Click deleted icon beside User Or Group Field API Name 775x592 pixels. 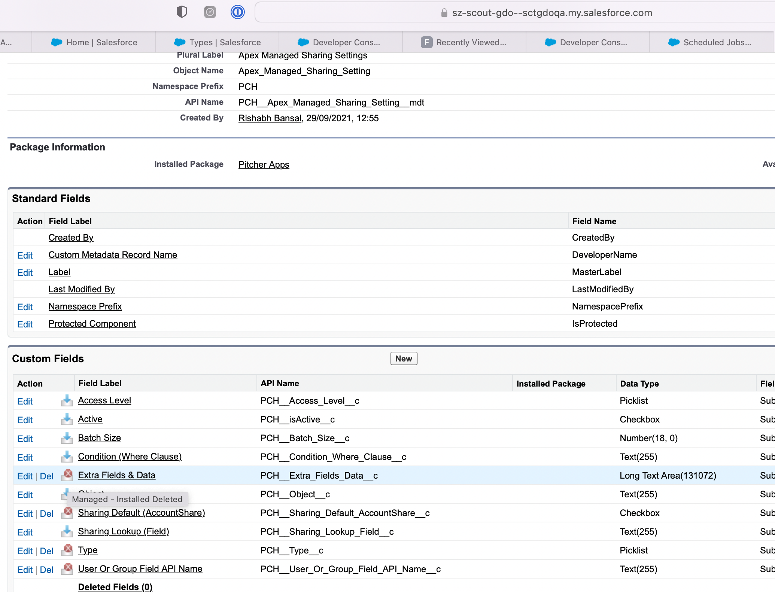pos(68,568)
